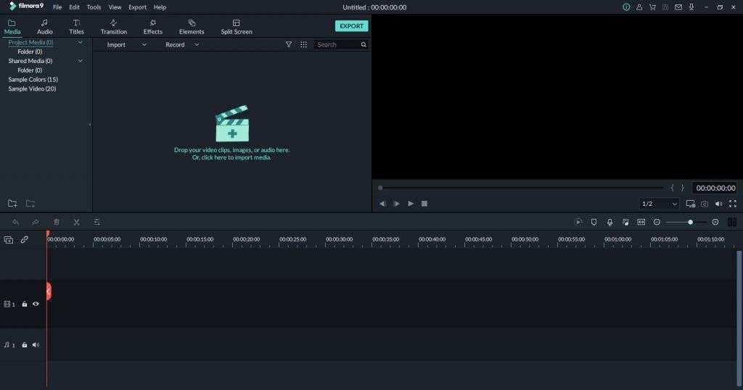
Task: Click the media Search field
Action: pyautogui.click(x=337, y=44)
